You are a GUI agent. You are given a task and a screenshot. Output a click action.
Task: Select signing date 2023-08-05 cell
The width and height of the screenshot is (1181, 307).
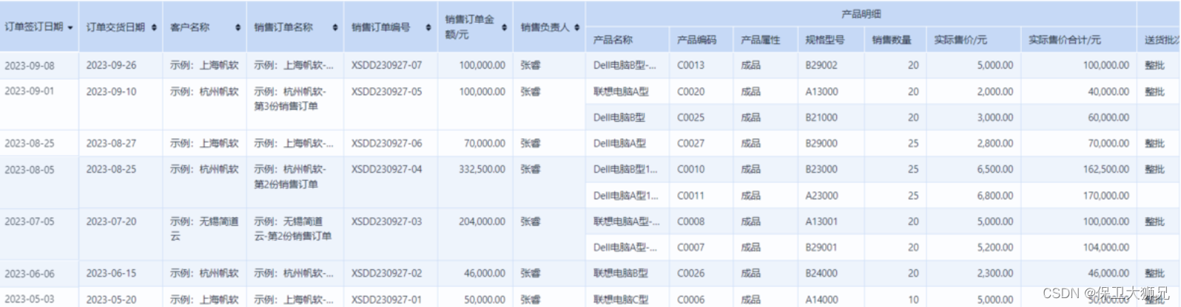pyautogui.click(x=30, y=169)
